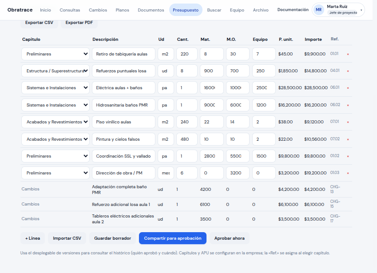Remove the Refuerzos puntuales losa line

pos(348,71)
